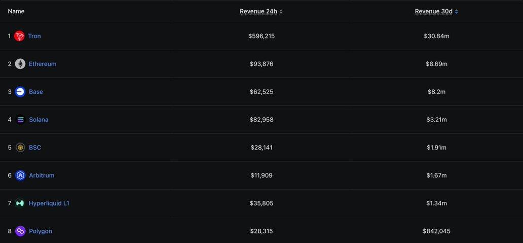Image resolution: width=523 pixels, height=243 pixels.
Task: Open the Solana name link
Action: point(39,120)
